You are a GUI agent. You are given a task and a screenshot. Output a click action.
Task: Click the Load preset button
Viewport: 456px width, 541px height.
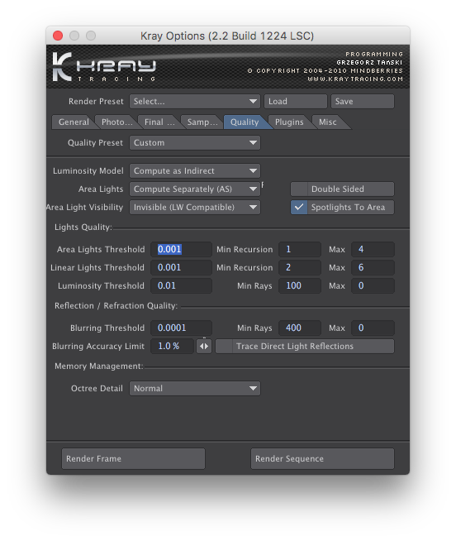[296, 102]
